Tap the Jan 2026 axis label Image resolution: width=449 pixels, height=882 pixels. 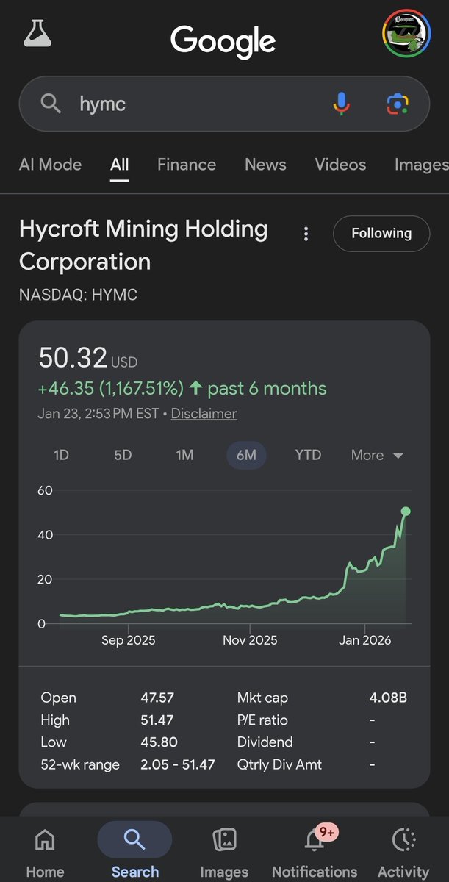click(x=365, y=640)
